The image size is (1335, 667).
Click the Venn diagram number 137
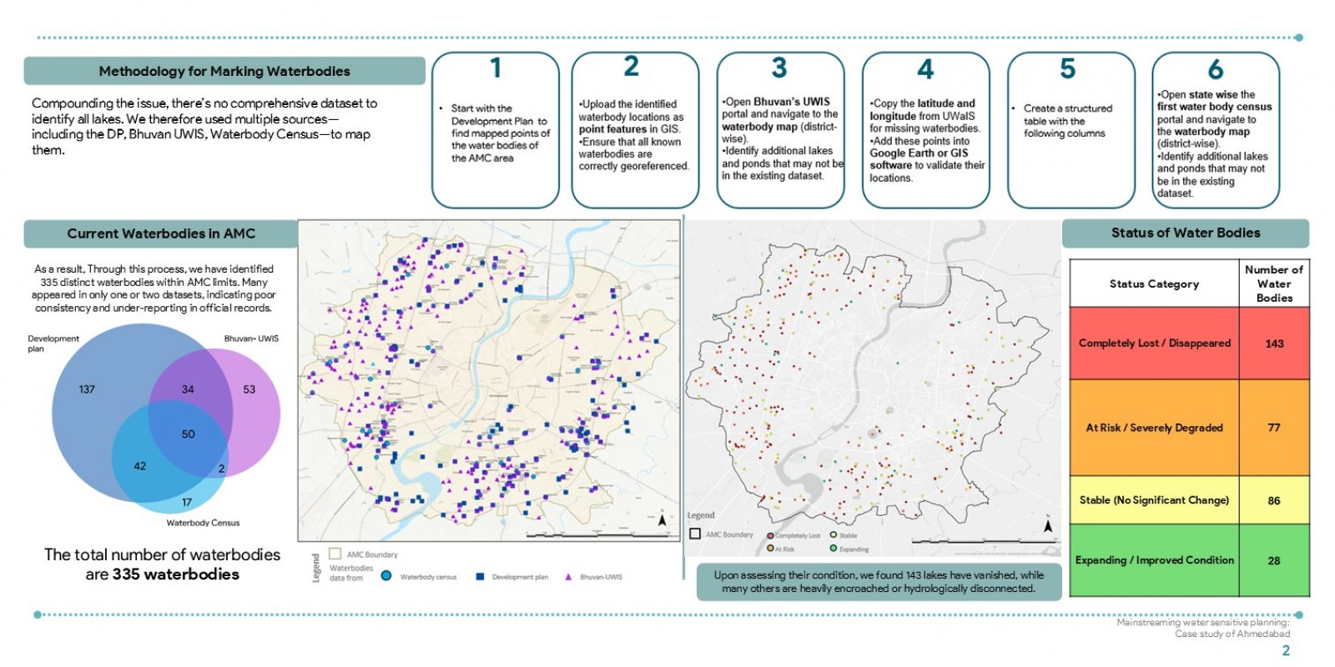coord(87,389)
